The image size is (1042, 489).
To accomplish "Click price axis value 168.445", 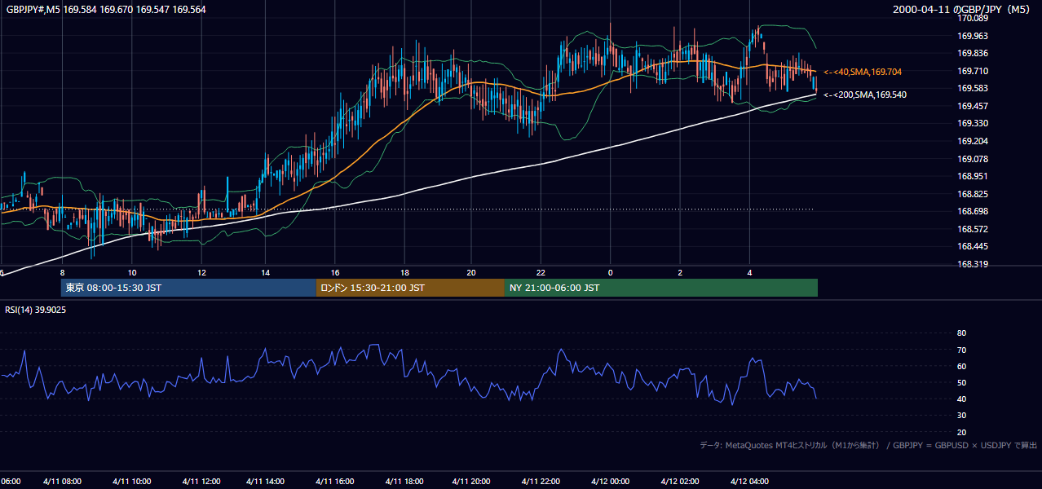I will click(972, 246).
